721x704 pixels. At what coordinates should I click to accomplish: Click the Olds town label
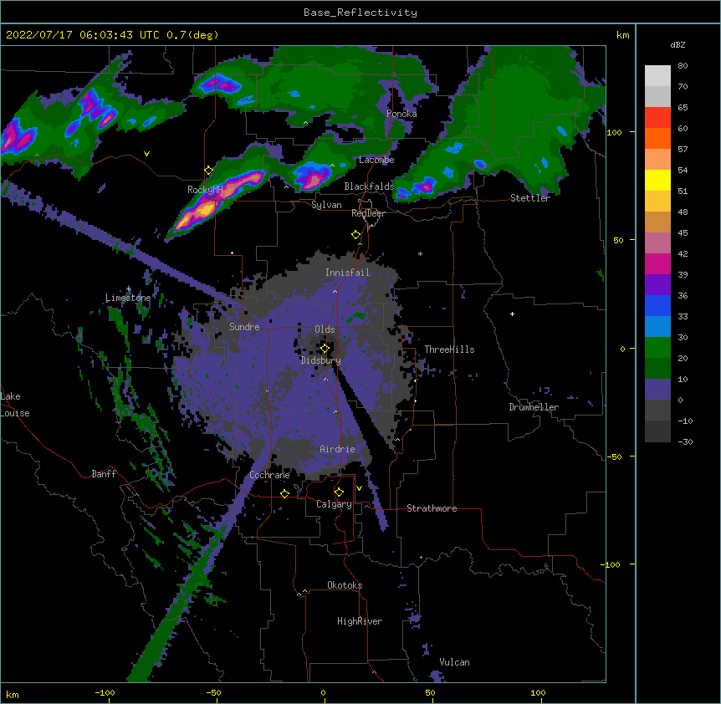pyautogui.click(x=325, y=329)
